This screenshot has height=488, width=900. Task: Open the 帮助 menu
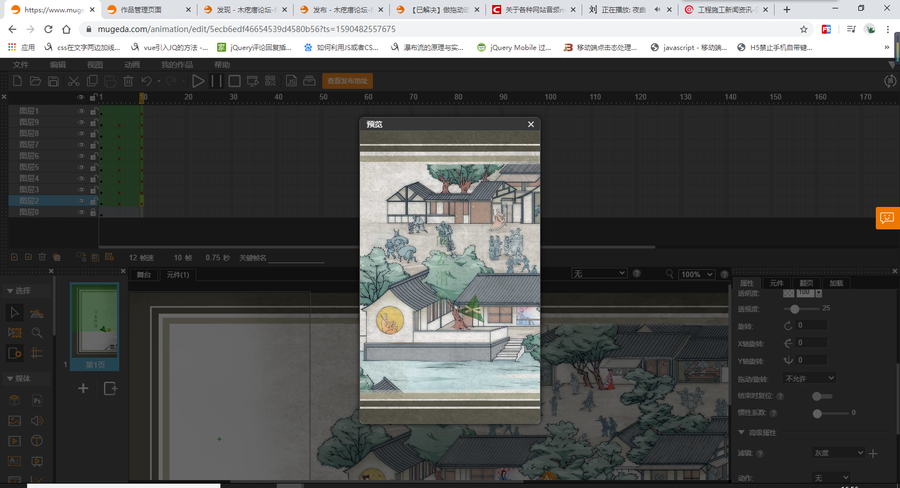(x=222, y=65)
